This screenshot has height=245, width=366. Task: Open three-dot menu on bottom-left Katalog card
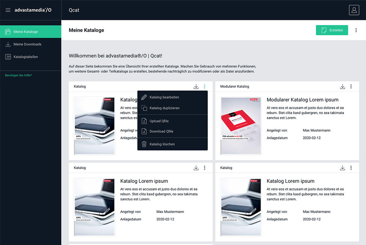[205, 168]
